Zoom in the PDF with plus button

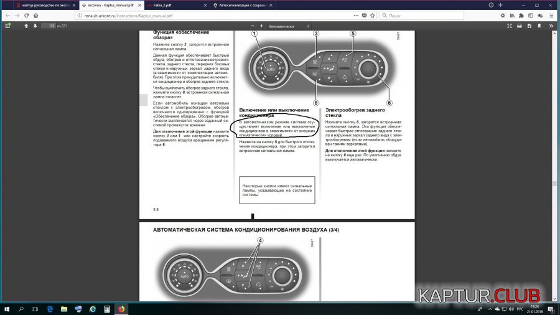(261, 26)
